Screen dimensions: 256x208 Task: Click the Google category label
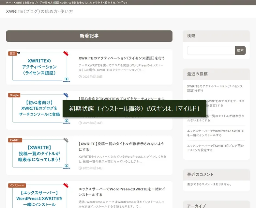(x=14, y=95)
